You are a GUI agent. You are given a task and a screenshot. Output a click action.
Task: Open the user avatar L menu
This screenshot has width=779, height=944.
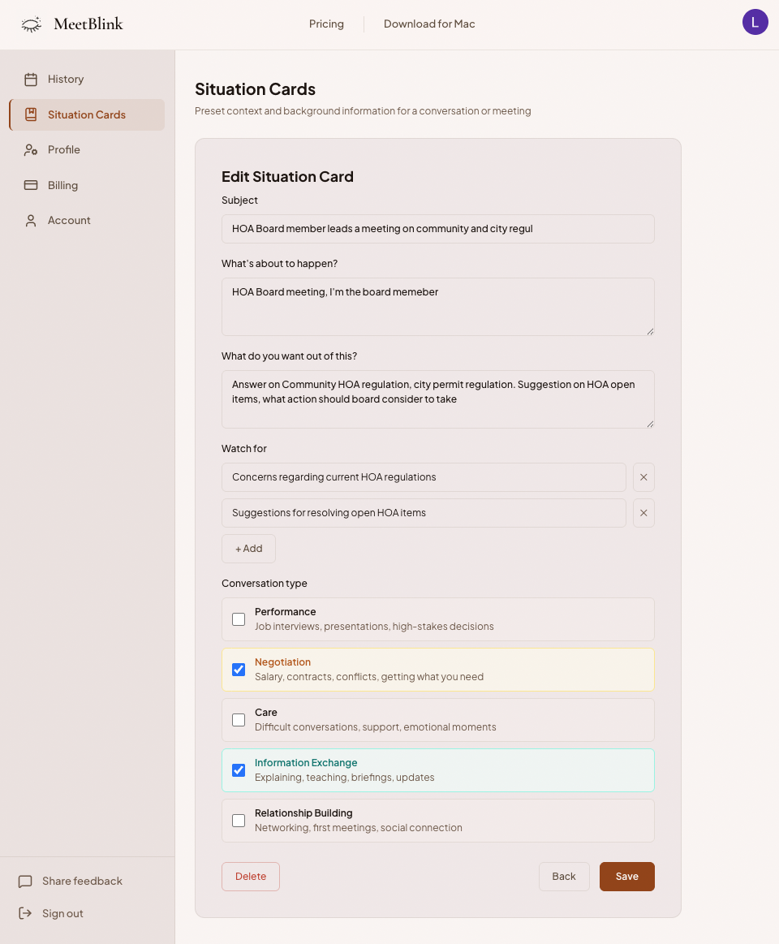[755, 22]
